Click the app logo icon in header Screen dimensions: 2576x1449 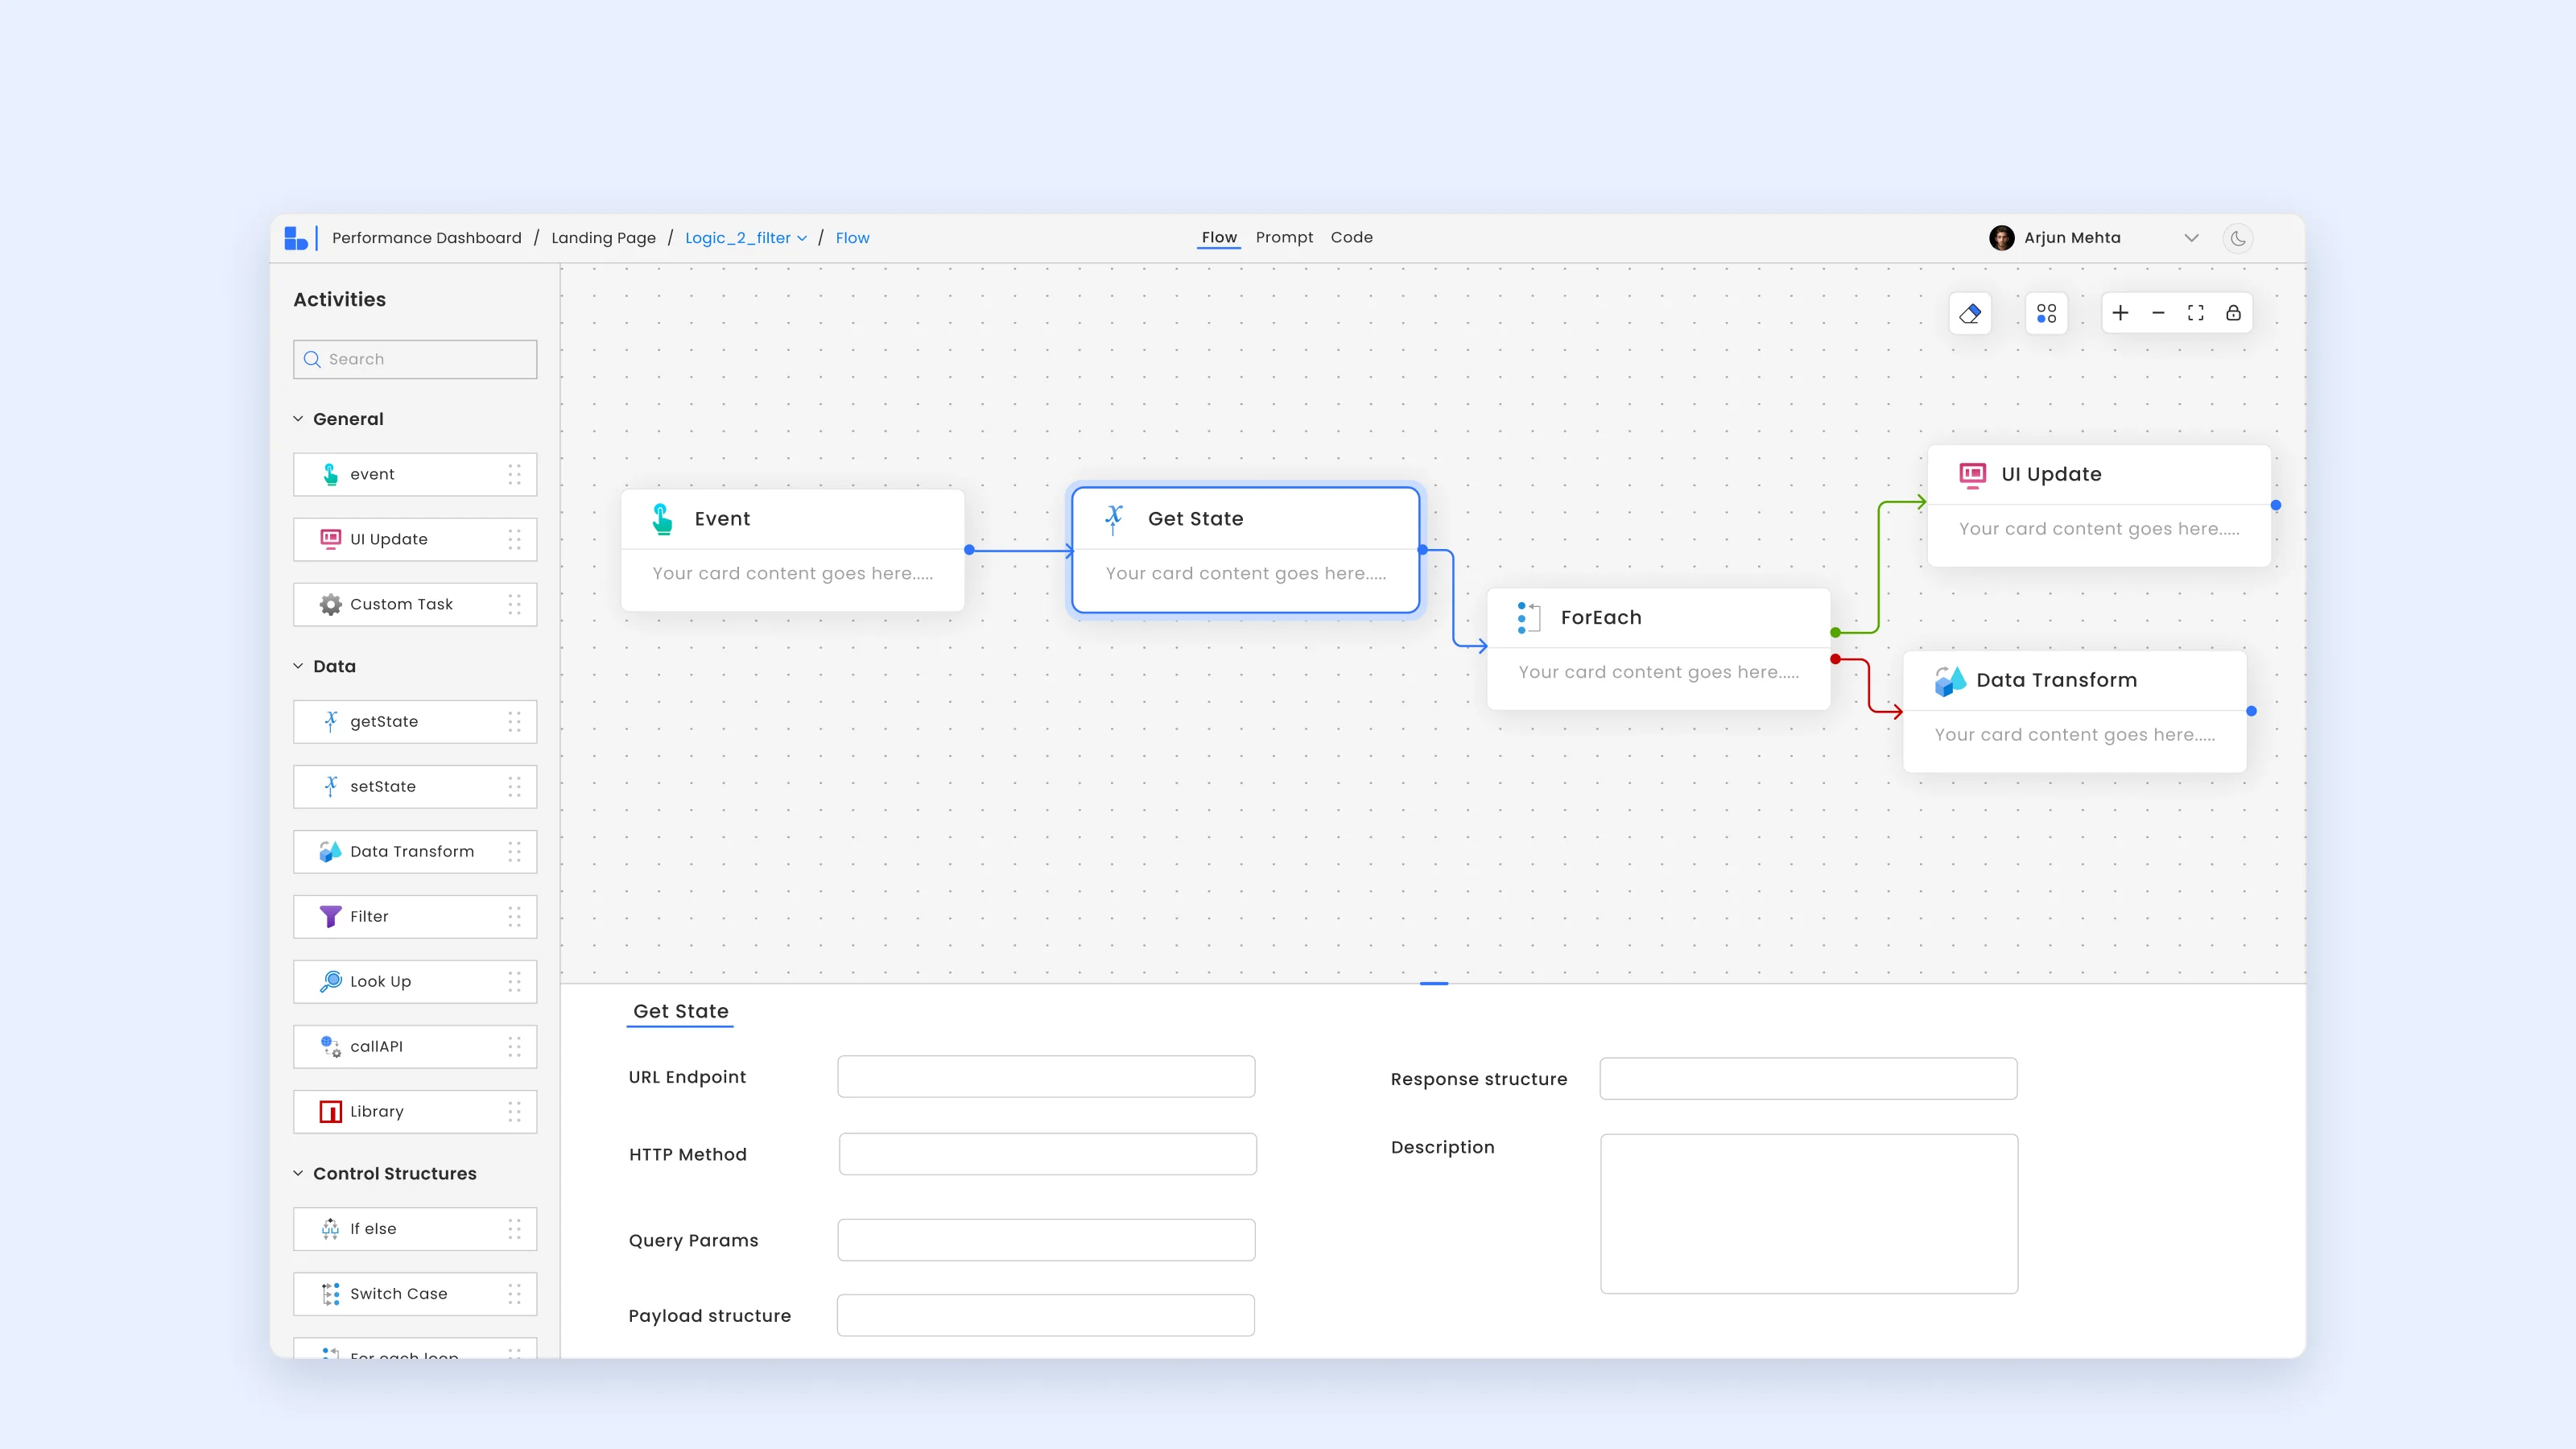point(296,238)
